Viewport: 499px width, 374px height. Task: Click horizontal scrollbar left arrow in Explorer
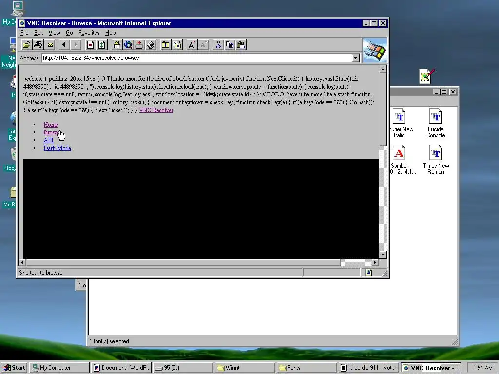(22, 262)
